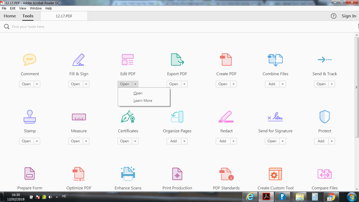Click the Combine Files tool icon
The image size is (359, 202).
pyautogui.click(x=275, y=60)
